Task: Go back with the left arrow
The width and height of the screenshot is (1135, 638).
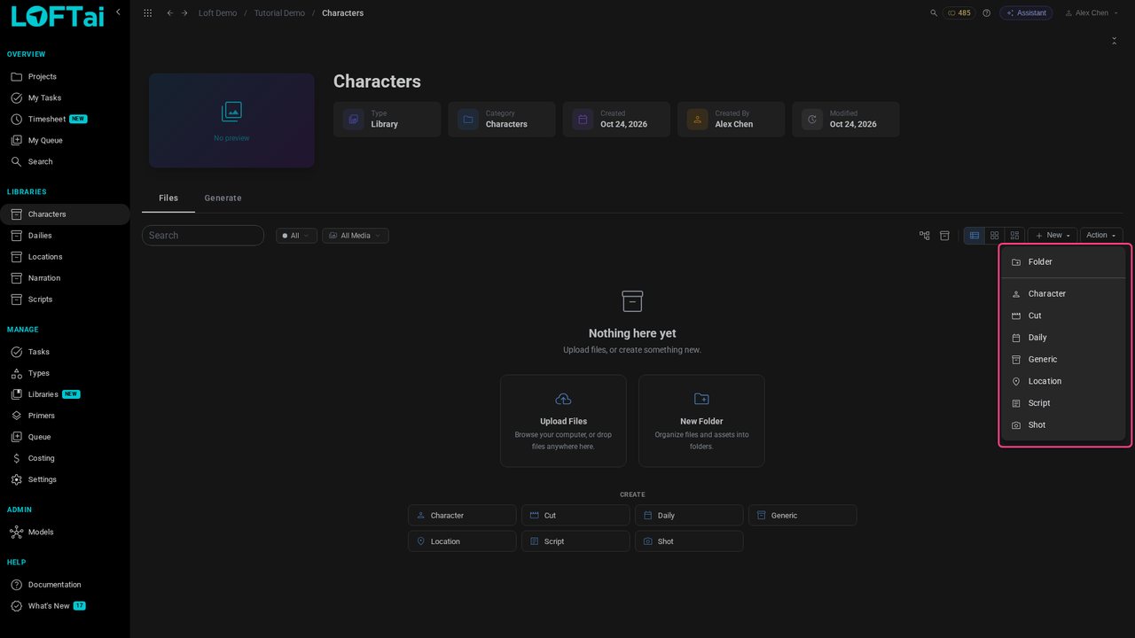Action: (x=169, y=13)
